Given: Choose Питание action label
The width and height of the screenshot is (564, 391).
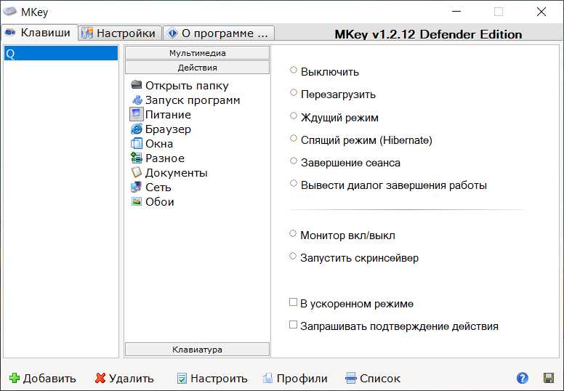Looking at the screenshot, I should (x=168, y=115).
